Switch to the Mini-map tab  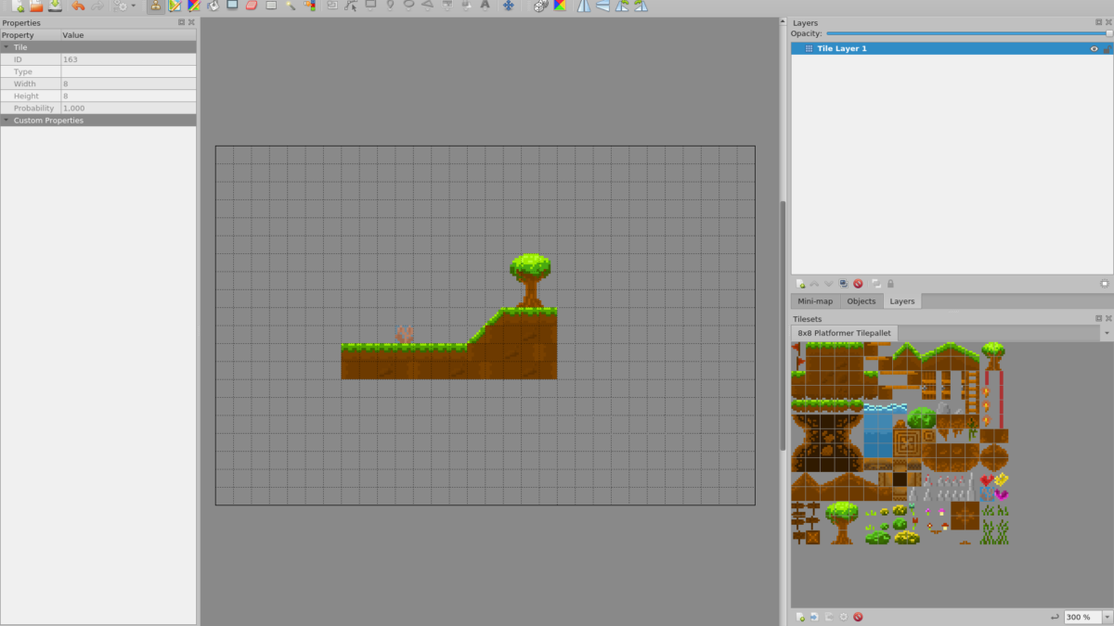click(815, 301)
